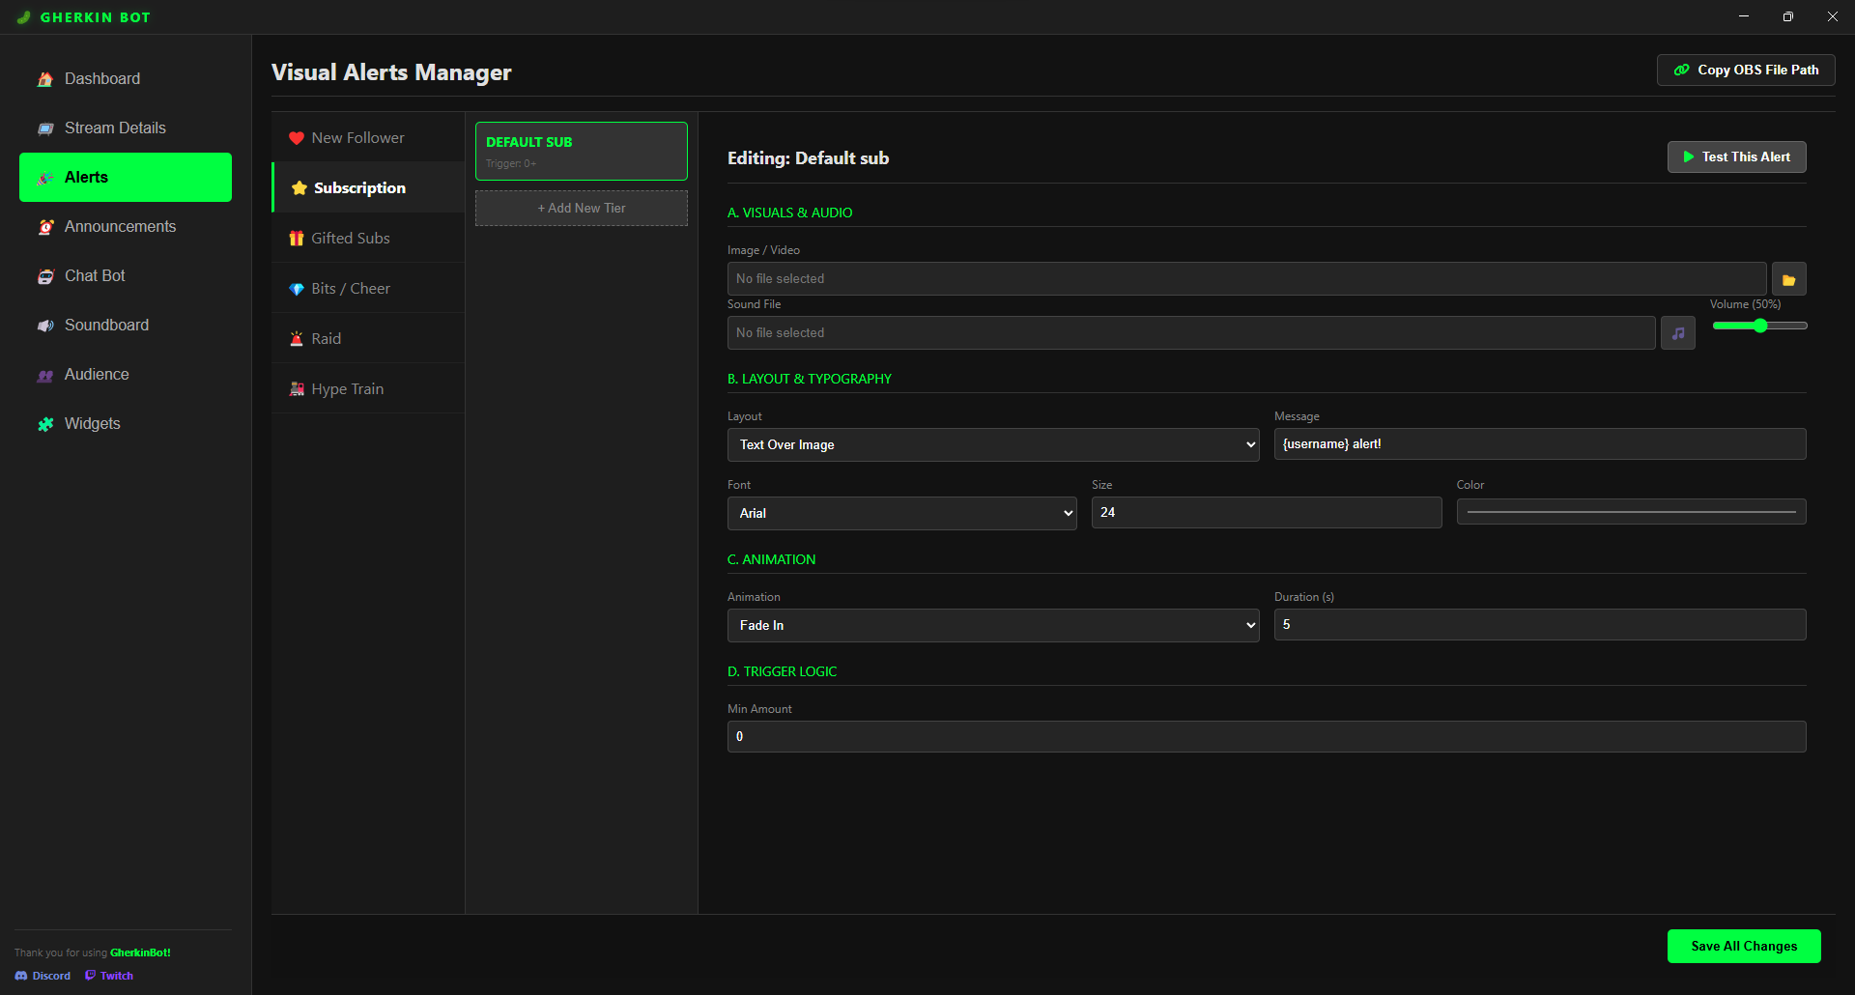Click the music note icon beside Sound File
This screenshot has height=995, width=1855.
(x=1678, y=332)
